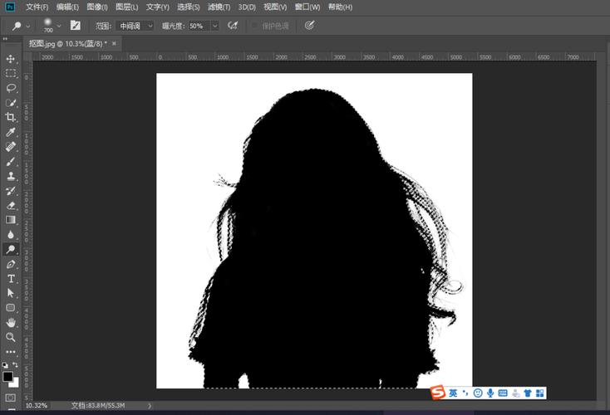
Task: Toggle Sogou 英 language mode
Action: (453, 393)
